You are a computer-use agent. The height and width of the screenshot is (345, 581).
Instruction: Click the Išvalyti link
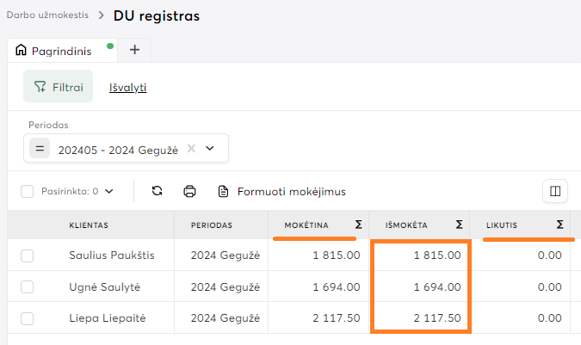pos(128,87)
